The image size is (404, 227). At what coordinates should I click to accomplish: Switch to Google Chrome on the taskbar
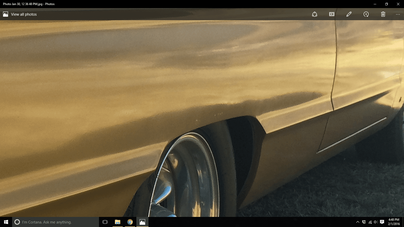tap(130, 222)
